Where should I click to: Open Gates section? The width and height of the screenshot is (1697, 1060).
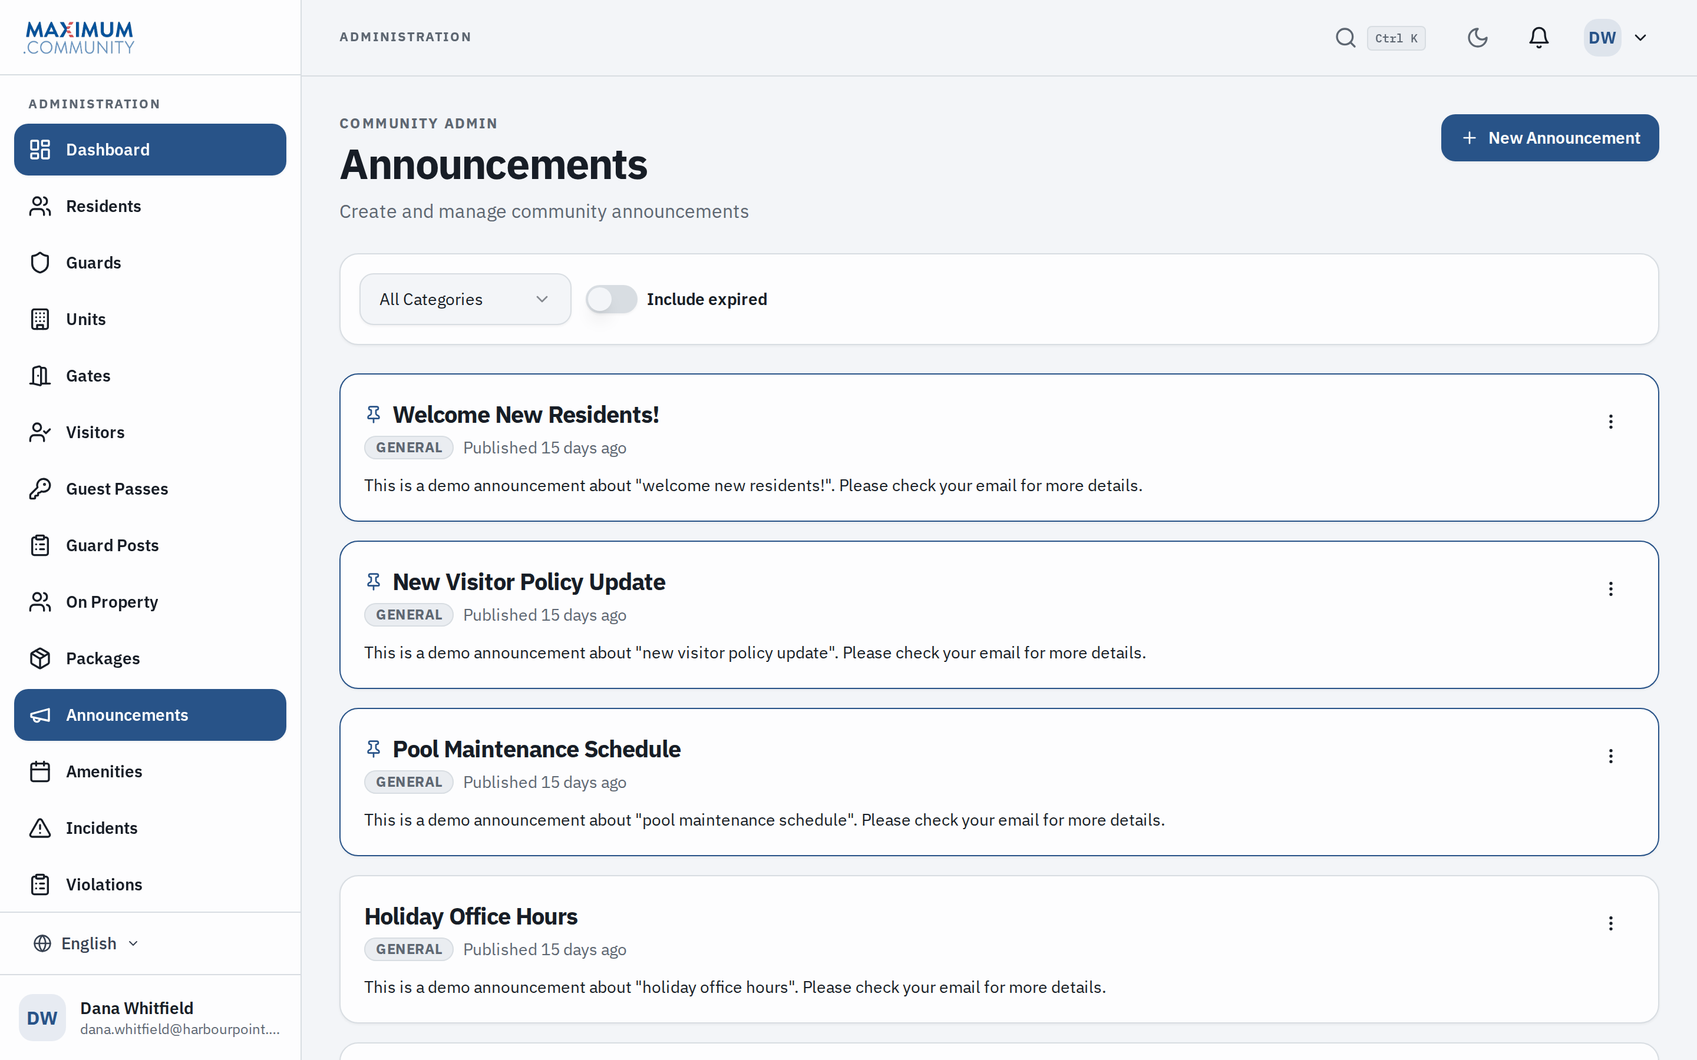point(150,376)
